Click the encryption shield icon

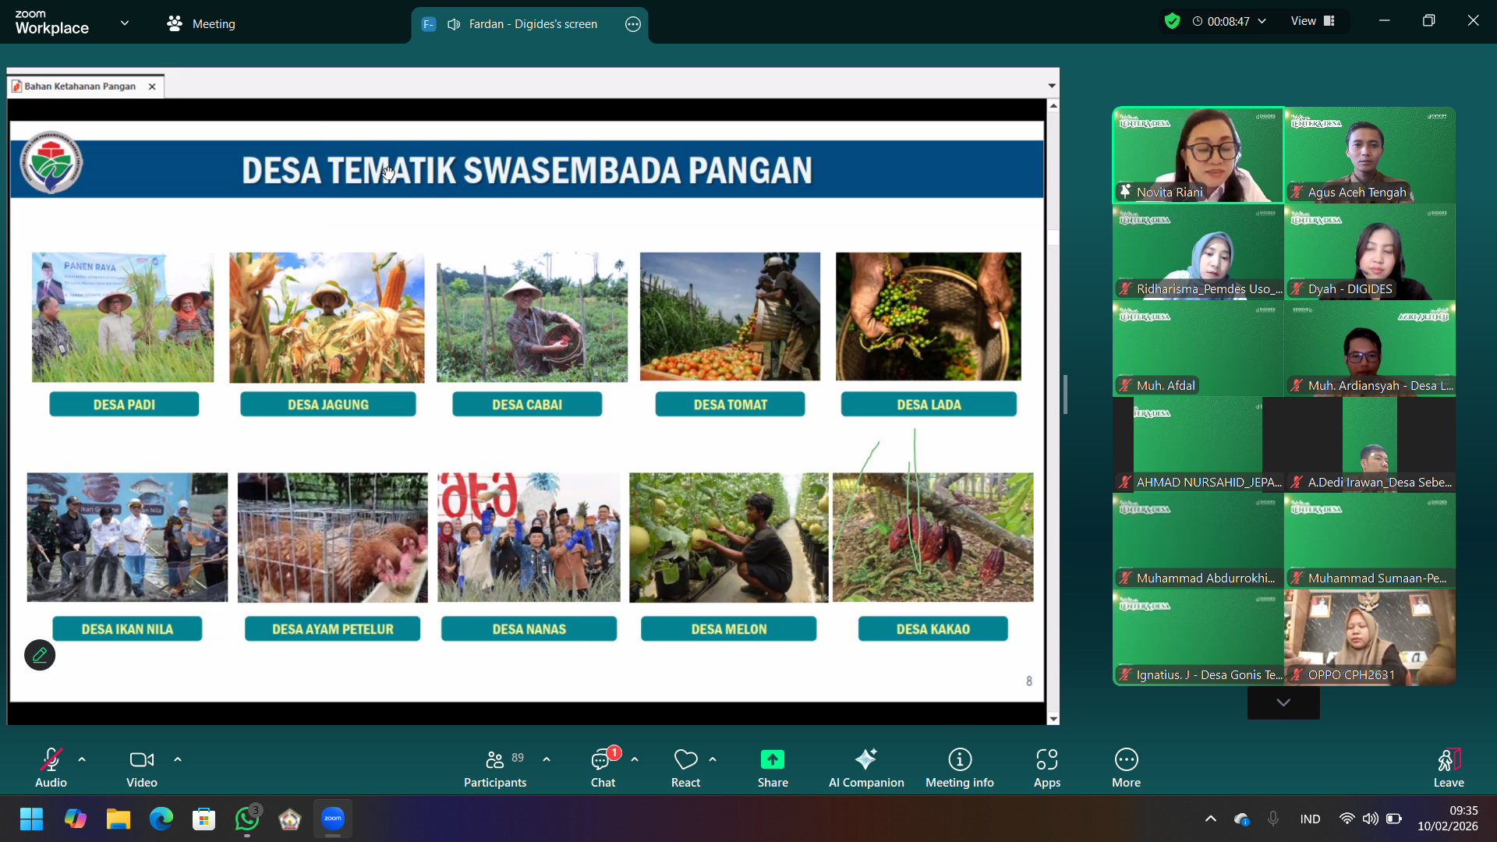[x=1171, y=21]
